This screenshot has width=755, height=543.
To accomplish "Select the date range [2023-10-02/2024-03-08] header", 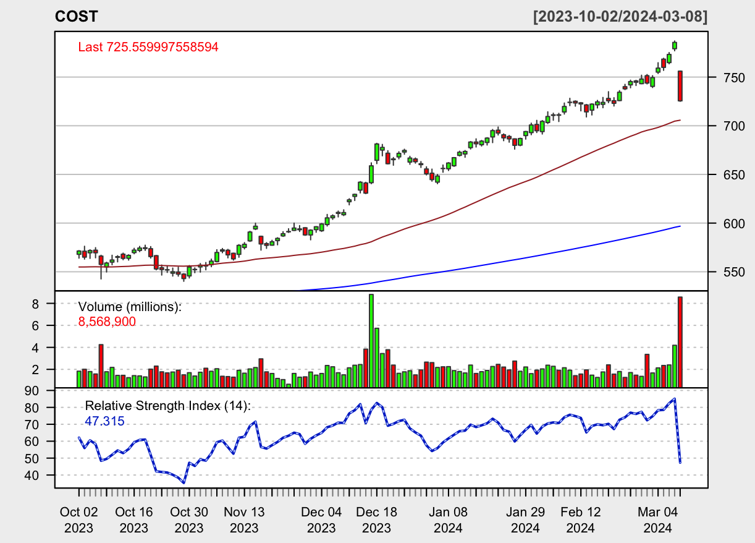I will 620,17.
